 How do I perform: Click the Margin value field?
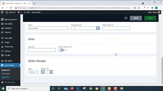(47, 72)
